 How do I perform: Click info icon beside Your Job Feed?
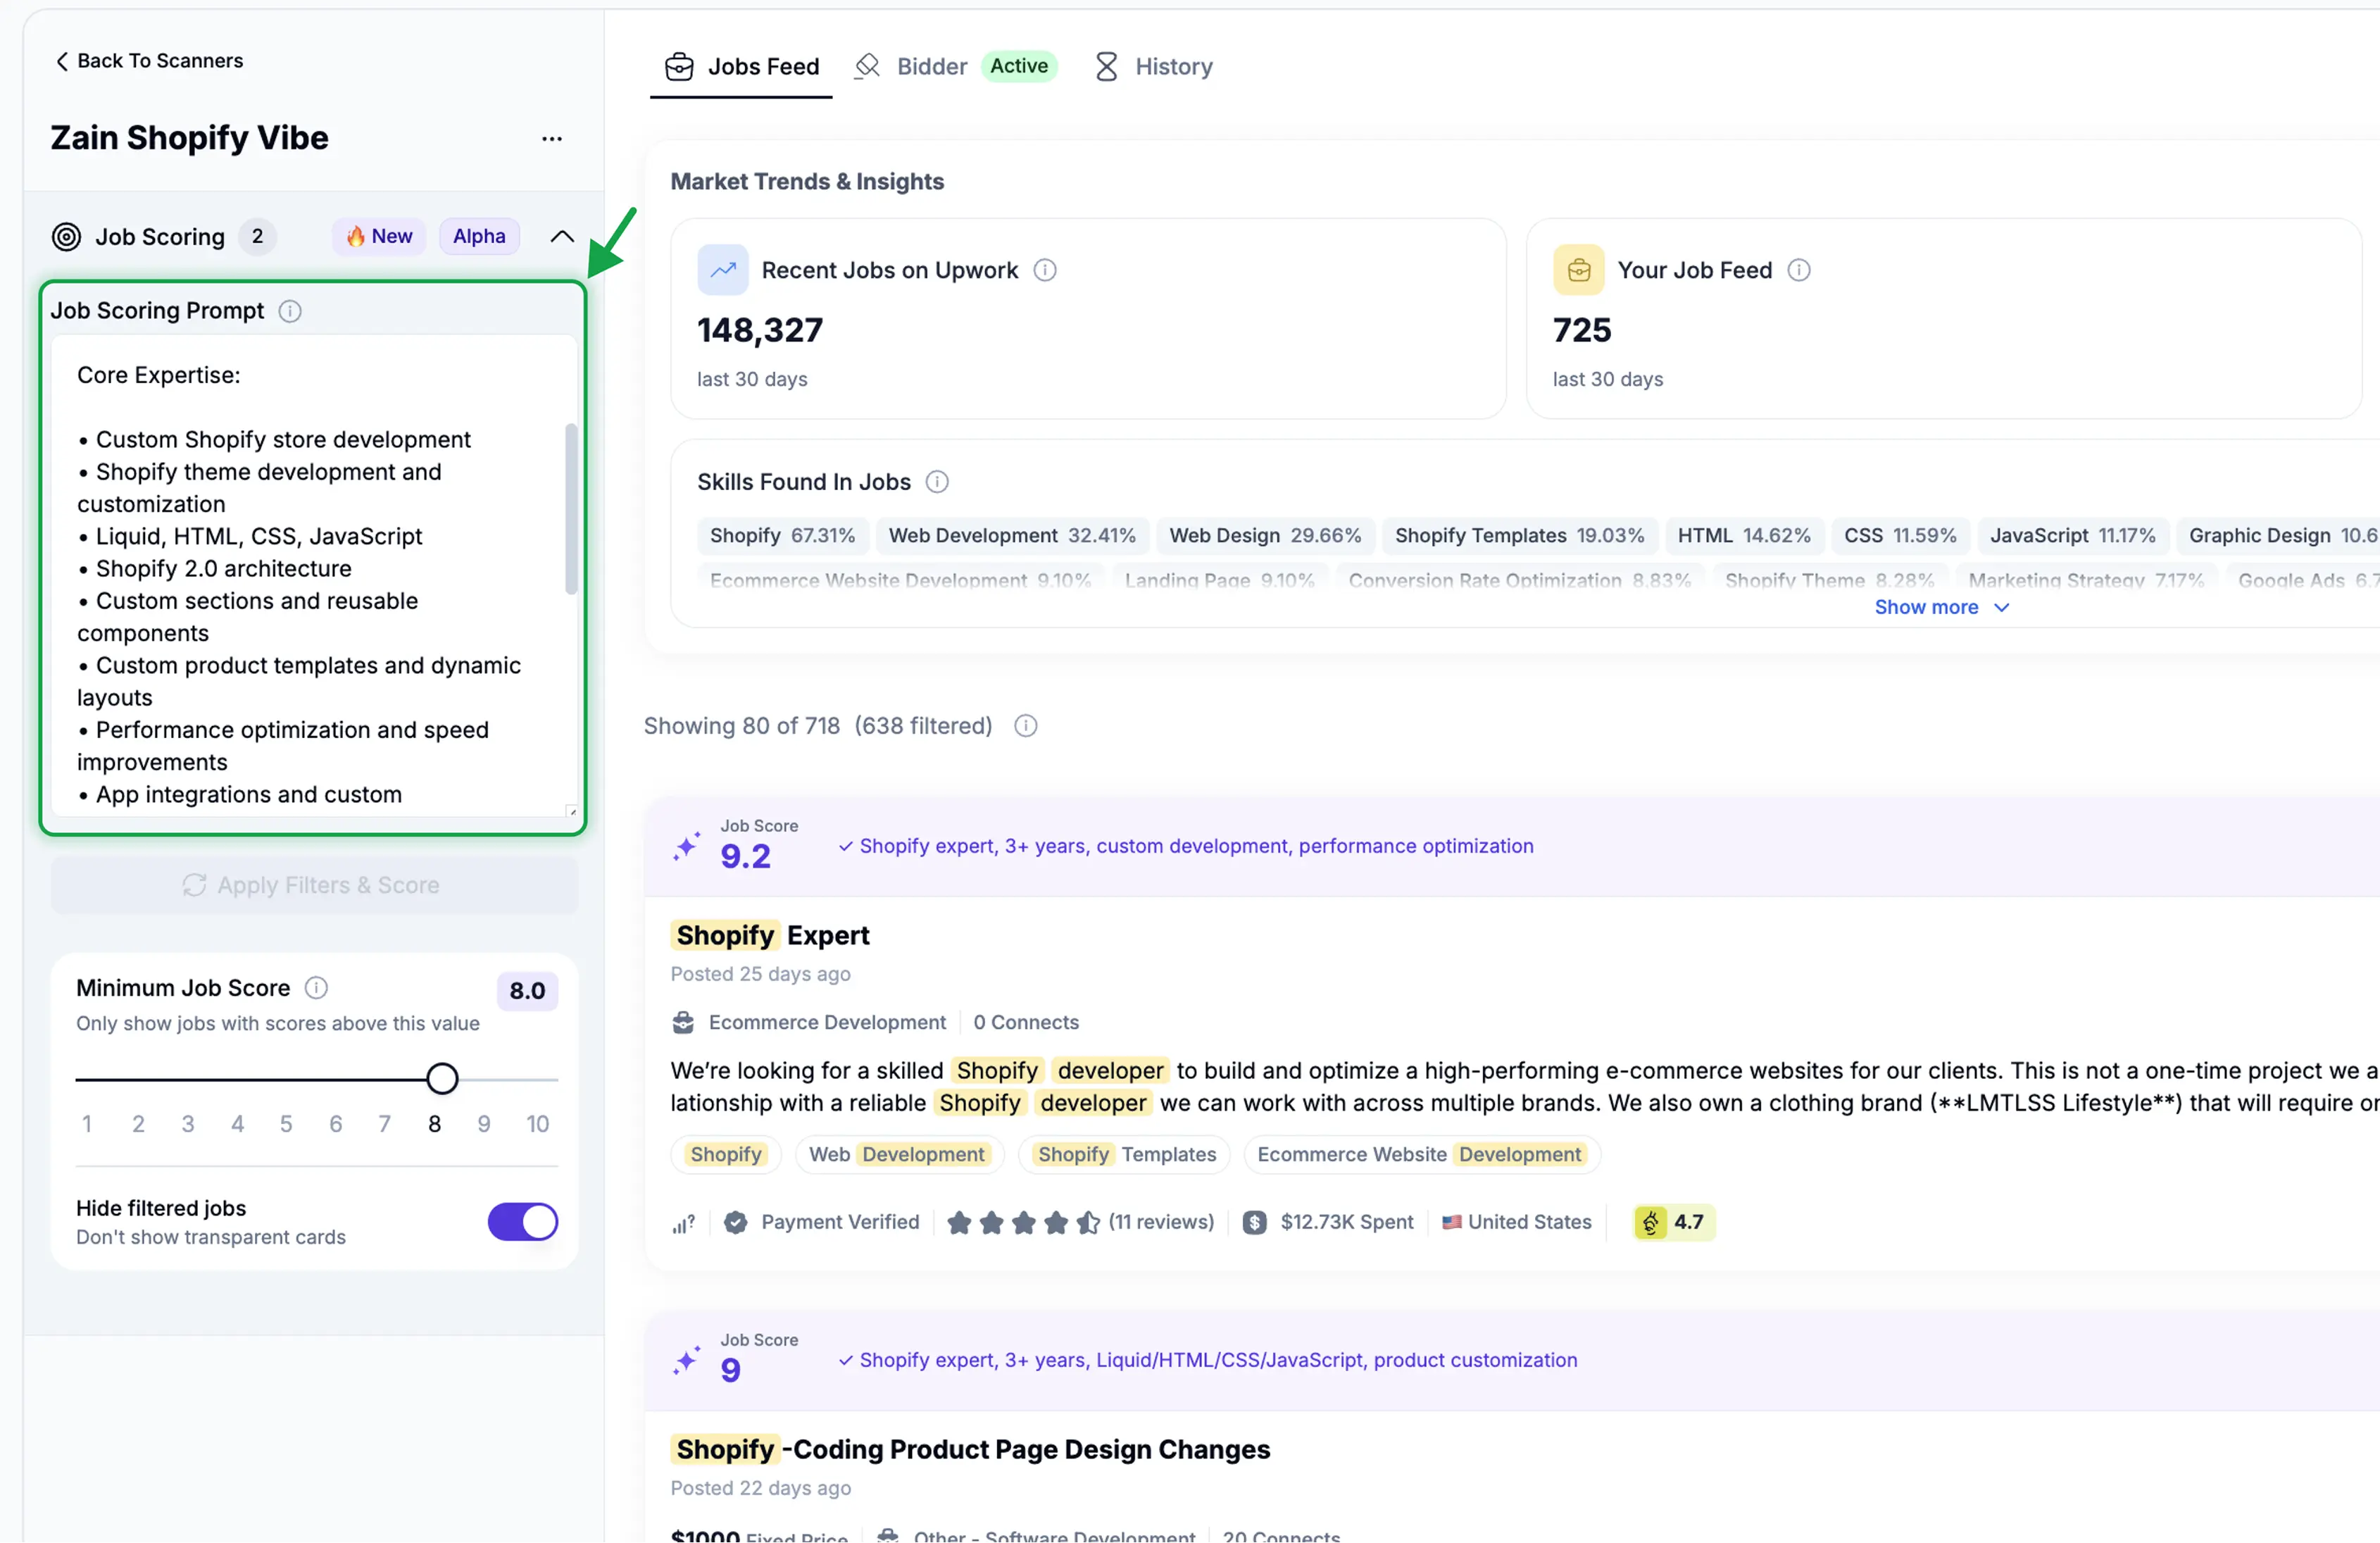1799,270
